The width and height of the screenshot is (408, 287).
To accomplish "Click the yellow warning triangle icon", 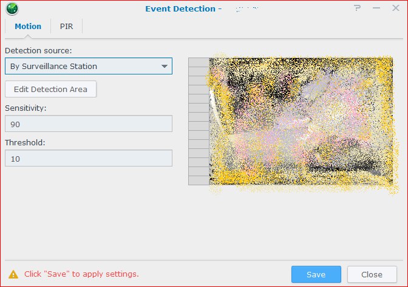I will click(13, 274).
